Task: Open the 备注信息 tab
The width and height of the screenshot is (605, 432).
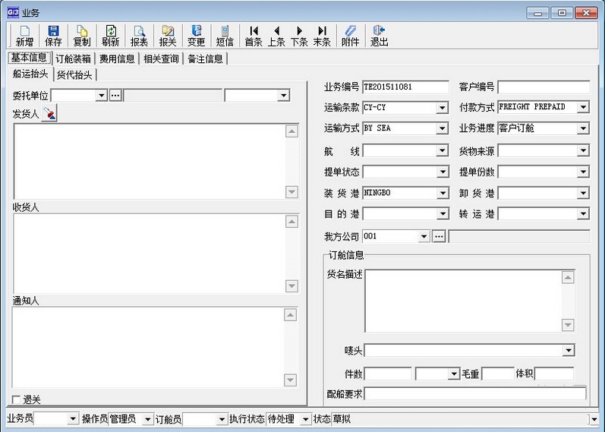Action: pyautogui.click(x=205, y=58)
